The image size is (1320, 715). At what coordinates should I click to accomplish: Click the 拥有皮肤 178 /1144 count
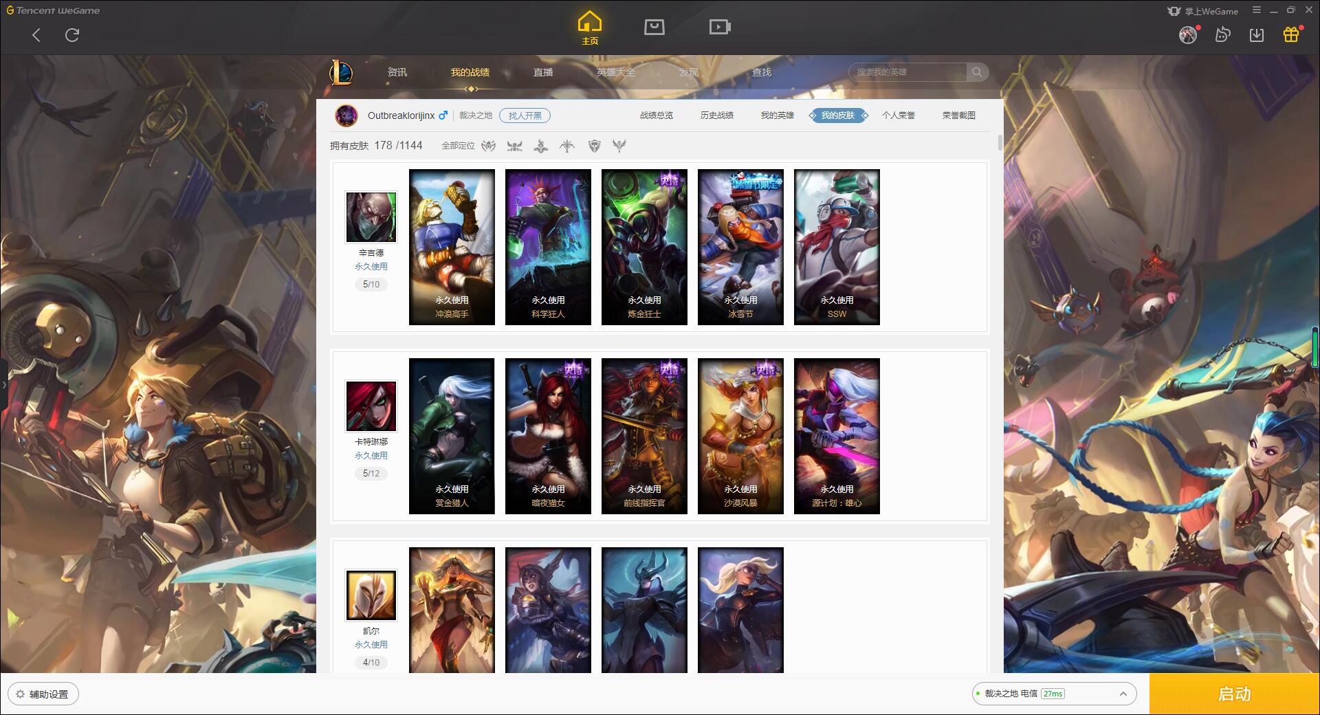point(376,146)
